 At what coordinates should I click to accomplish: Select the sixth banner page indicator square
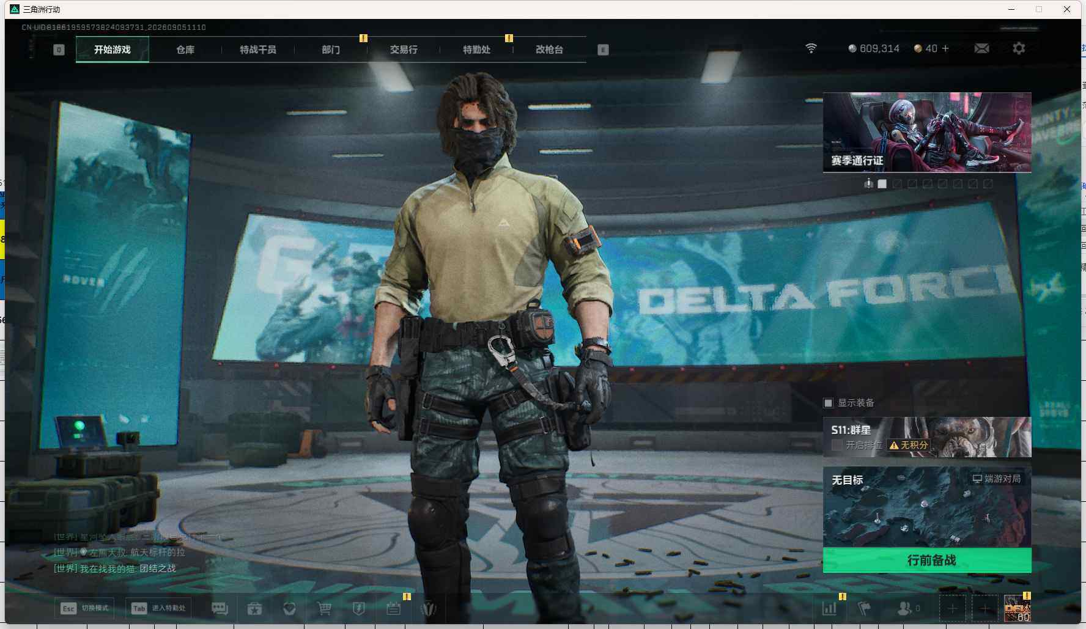click(x=958, y=183)
